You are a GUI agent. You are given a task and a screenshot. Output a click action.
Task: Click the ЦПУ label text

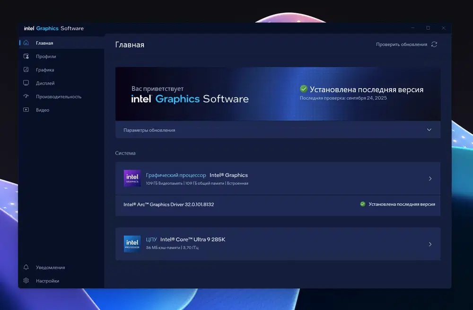pos(151,239)
